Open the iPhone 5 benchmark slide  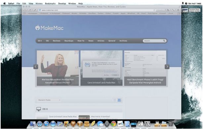pyautogui.click(x=145, y=68)
